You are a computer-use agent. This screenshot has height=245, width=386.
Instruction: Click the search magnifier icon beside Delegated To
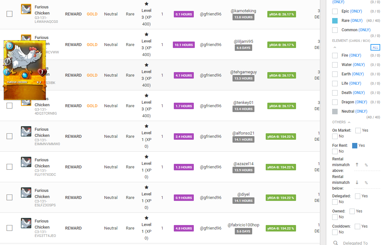coord(336,243)
